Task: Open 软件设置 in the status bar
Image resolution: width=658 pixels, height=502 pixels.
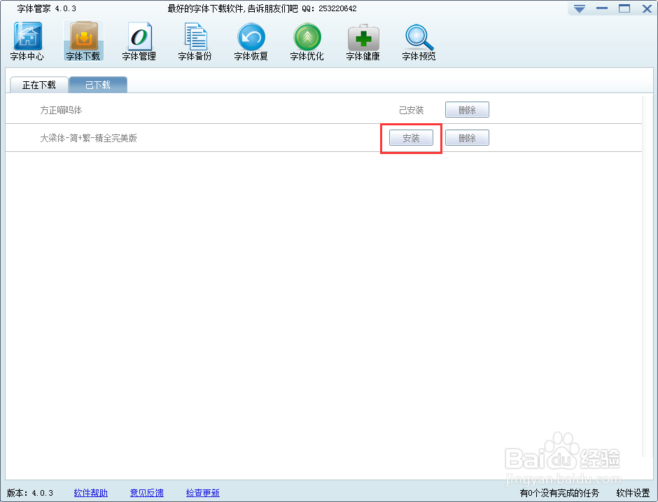Action: [633, 493]
